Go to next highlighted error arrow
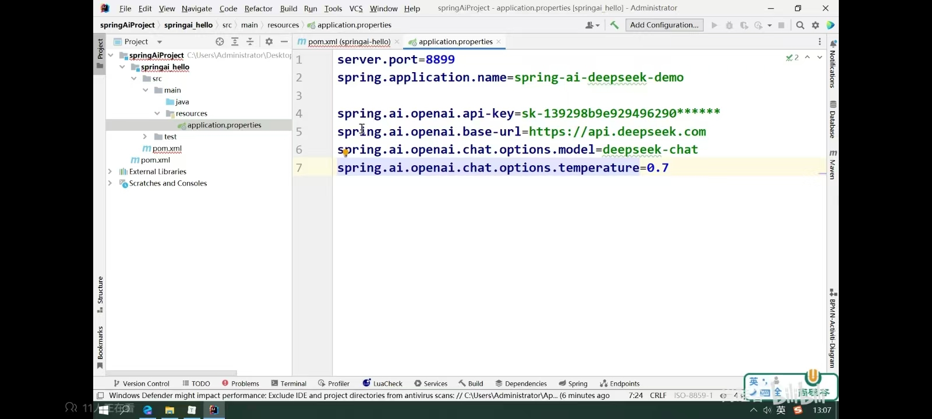 click(820, 57)
